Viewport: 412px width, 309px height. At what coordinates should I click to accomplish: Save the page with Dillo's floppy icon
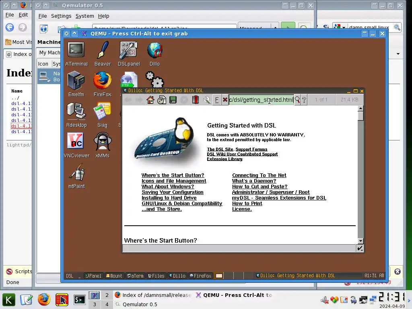173,100
